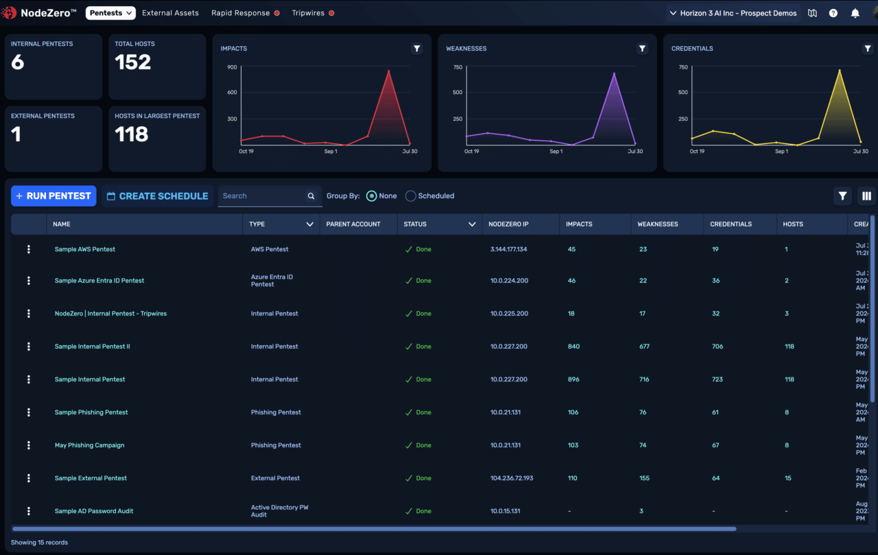Screen dimensions: 878x555
Task: Open help via the question mark icon
Action: [x=833, y=12]
